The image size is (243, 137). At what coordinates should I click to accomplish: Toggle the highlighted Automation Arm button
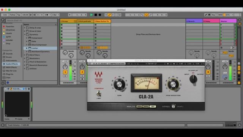coord(110,15)
